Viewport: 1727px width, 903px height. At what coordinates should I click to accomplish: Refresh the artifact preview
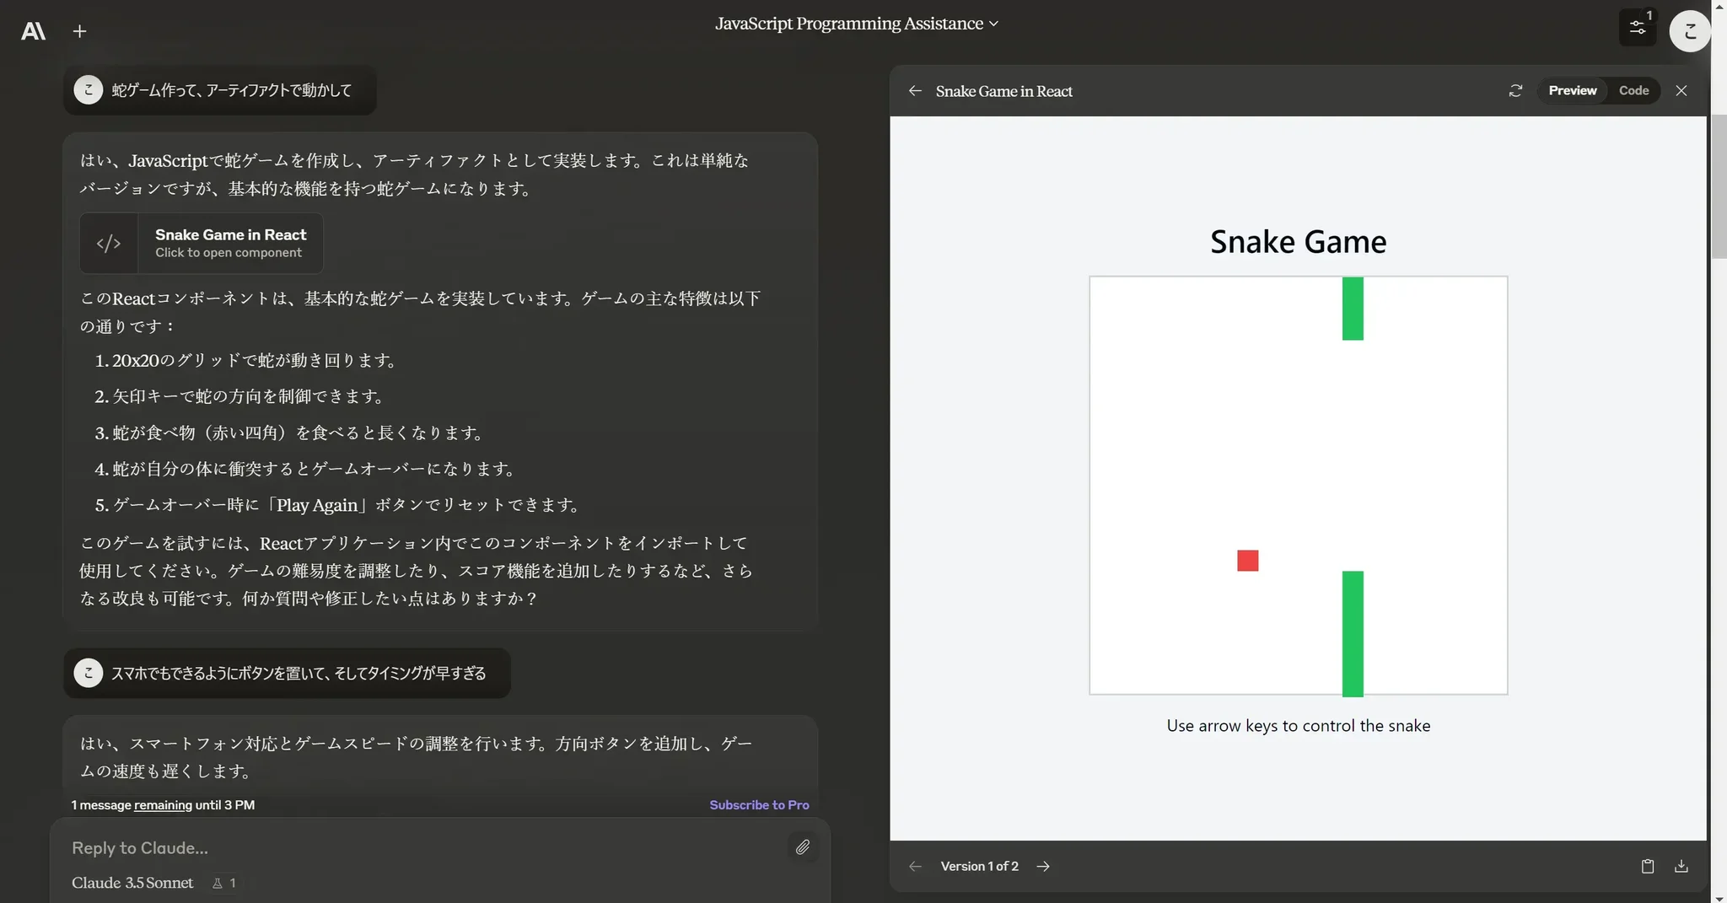click(1515, 91)
